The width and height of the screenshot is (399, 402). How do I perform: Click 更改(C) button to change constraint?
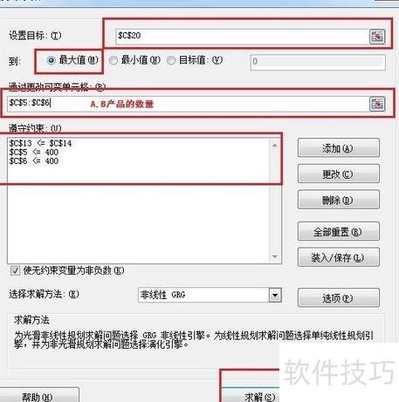[339, 174]
